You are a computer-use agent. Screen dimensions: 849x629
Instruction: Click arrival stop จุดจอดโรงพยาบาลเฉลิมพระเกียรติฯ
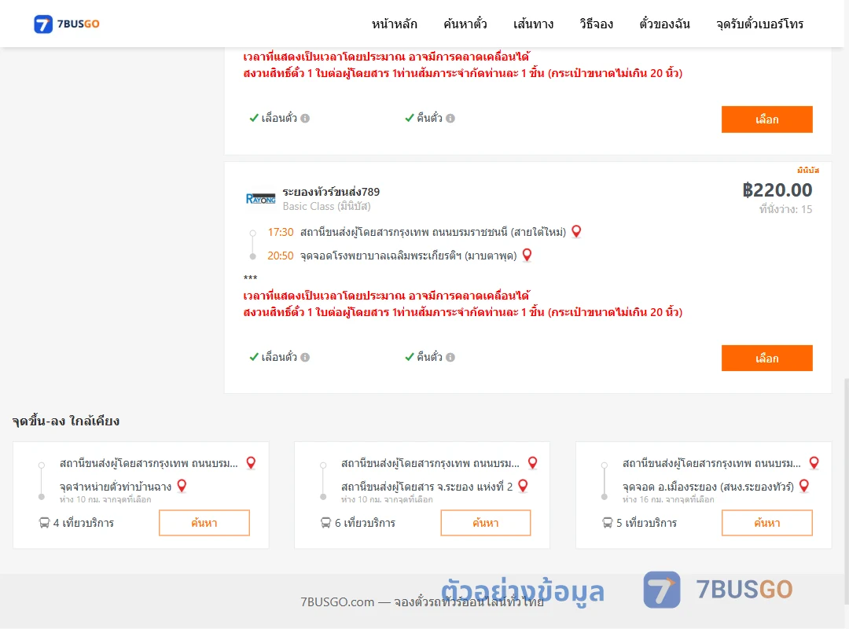pyautogui.click(x=408, y=256)
